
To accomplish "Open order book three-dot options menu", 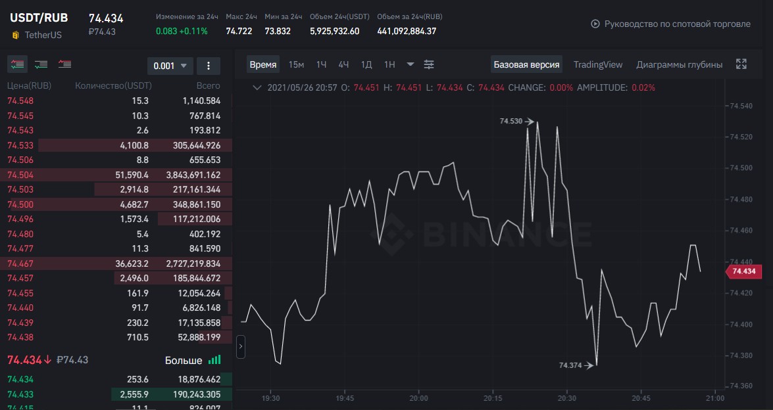I will pyautogui.click(x=208, y=66).
